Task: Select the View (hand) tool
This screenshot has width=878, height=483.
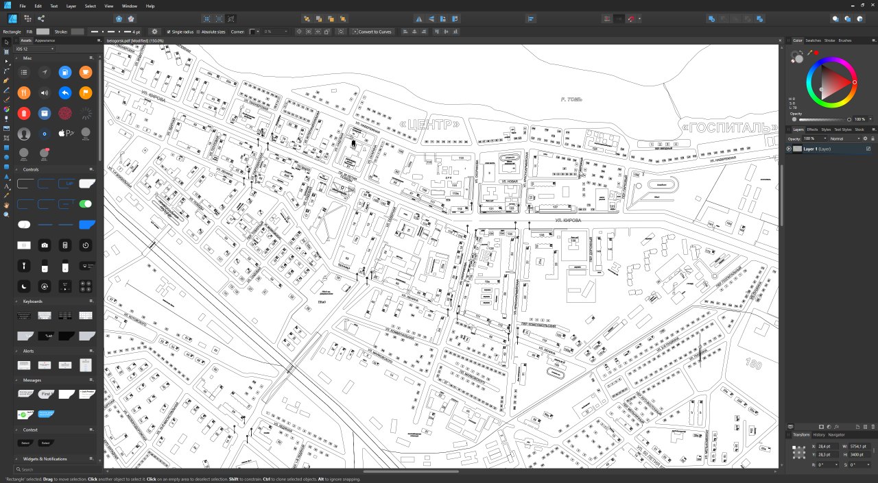Action: click(x=7, y=205)
